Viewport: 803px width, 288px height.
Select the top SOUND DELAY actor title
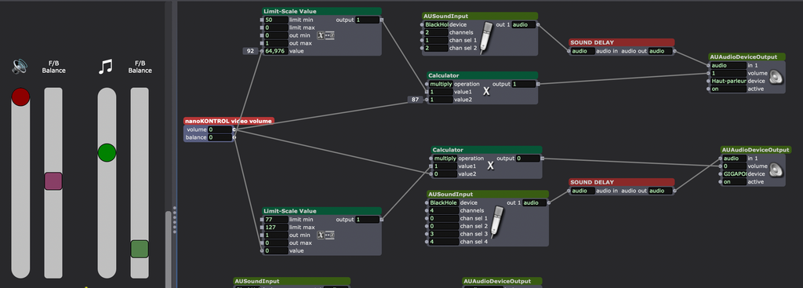click(x=621, y=42)
